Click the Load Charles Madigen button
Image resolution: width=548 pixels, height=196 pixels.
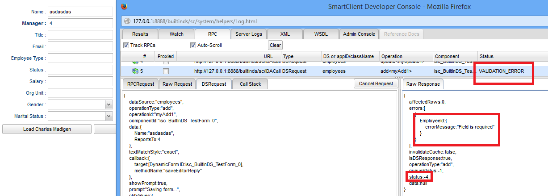point(47,129)
